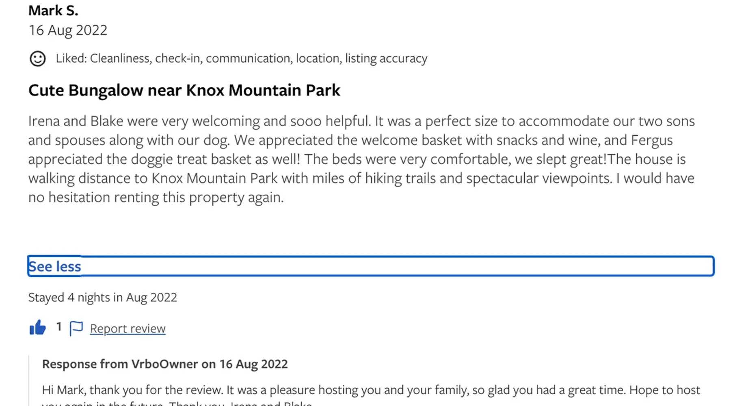Open the Report review link

[x=128, y=328]
